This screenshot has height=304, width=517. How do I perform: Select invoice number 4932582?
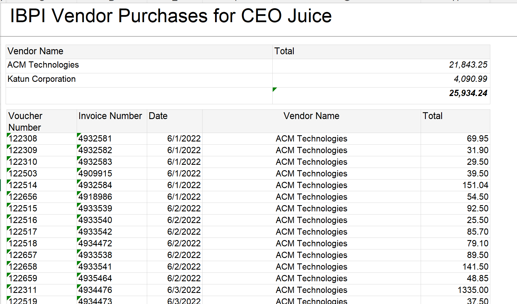tap(95, 150)
